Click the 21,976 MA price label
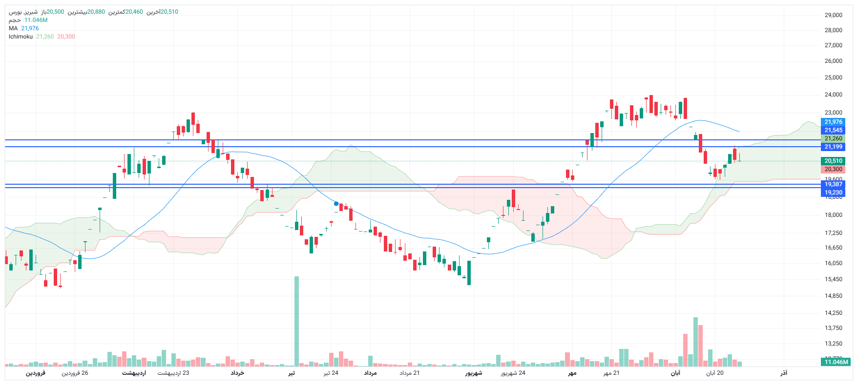 point(833,122)
